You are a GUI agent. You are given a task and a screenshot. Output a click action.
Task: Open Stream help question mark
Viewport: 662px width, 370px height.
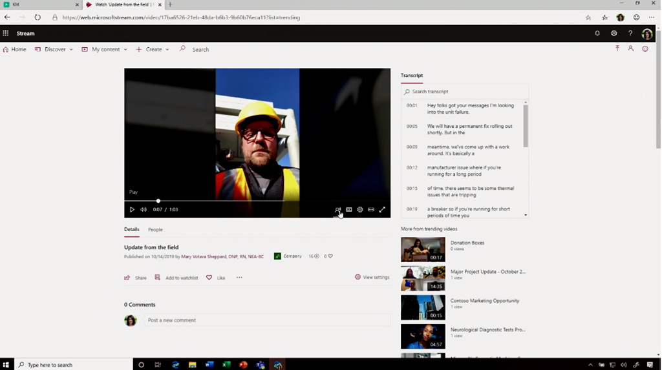coord(630,34)
